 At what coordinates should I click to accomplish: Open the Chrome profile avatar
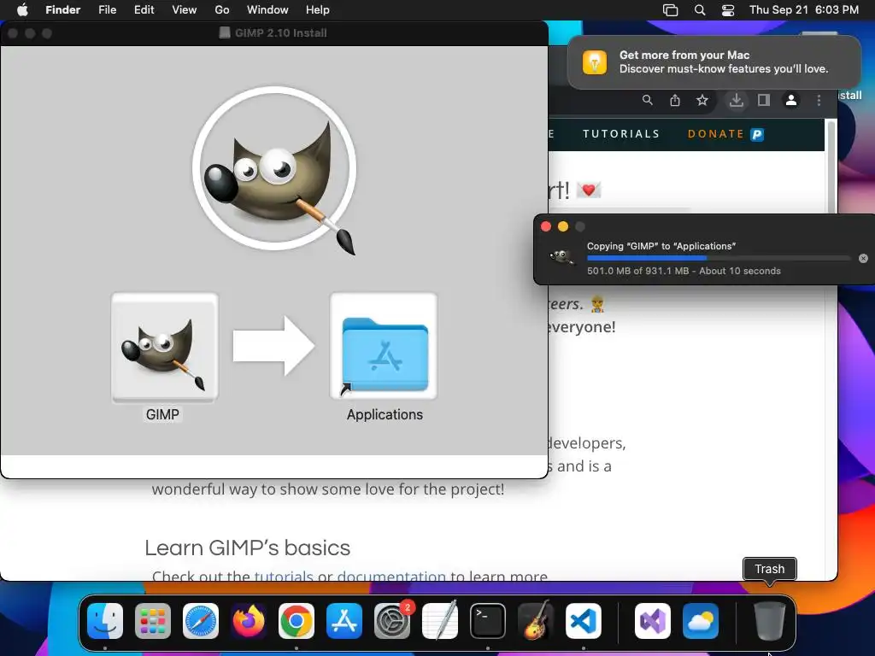pos(791,100)
